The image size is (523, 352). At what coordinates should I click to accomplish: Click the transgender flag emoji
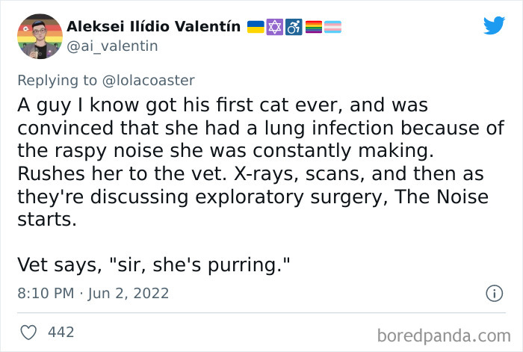coord(332,27)
